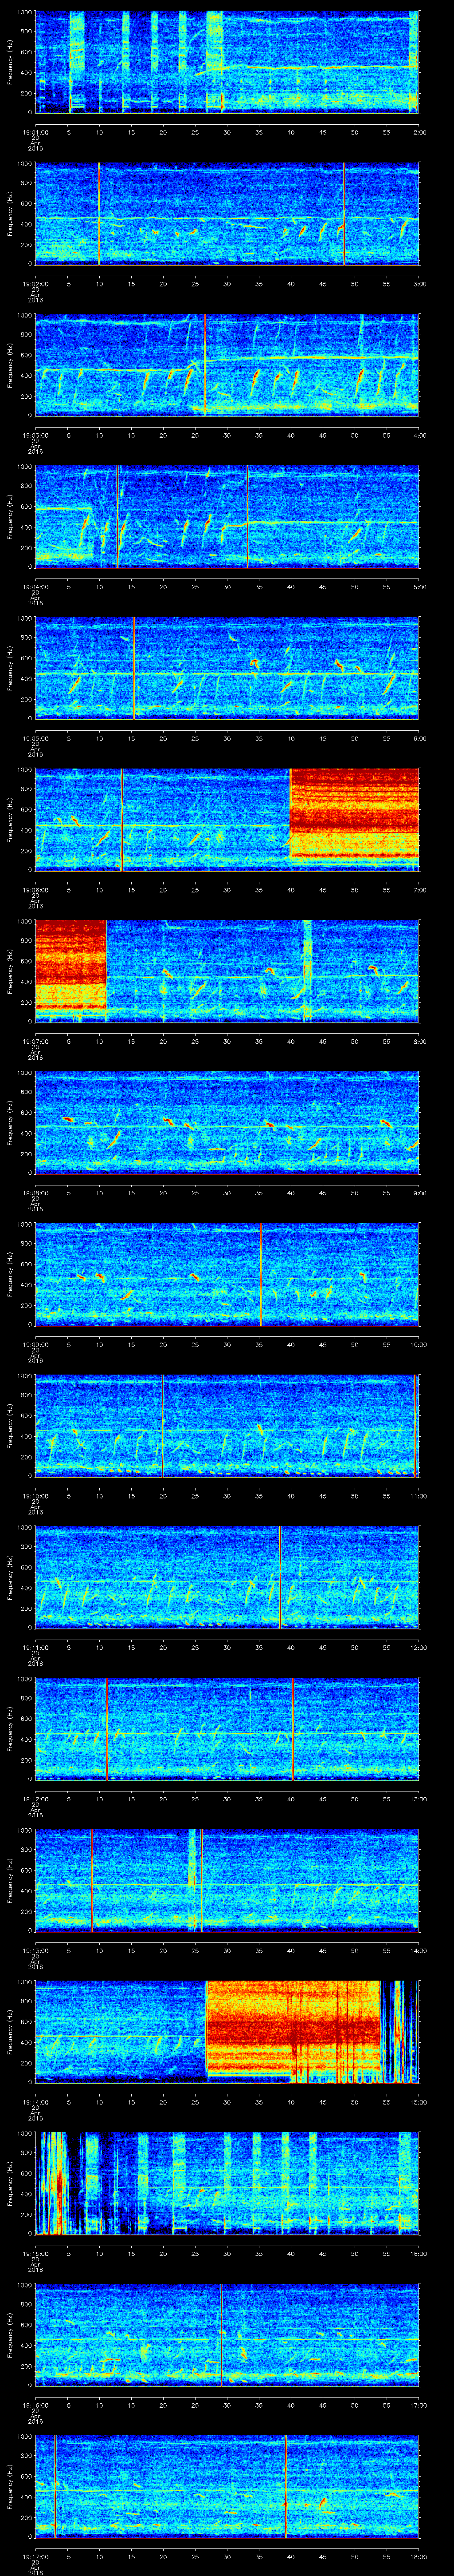Click the 19:17:00 start time label
Screen dimensions: 454x2576
(x=35, y=2555)
